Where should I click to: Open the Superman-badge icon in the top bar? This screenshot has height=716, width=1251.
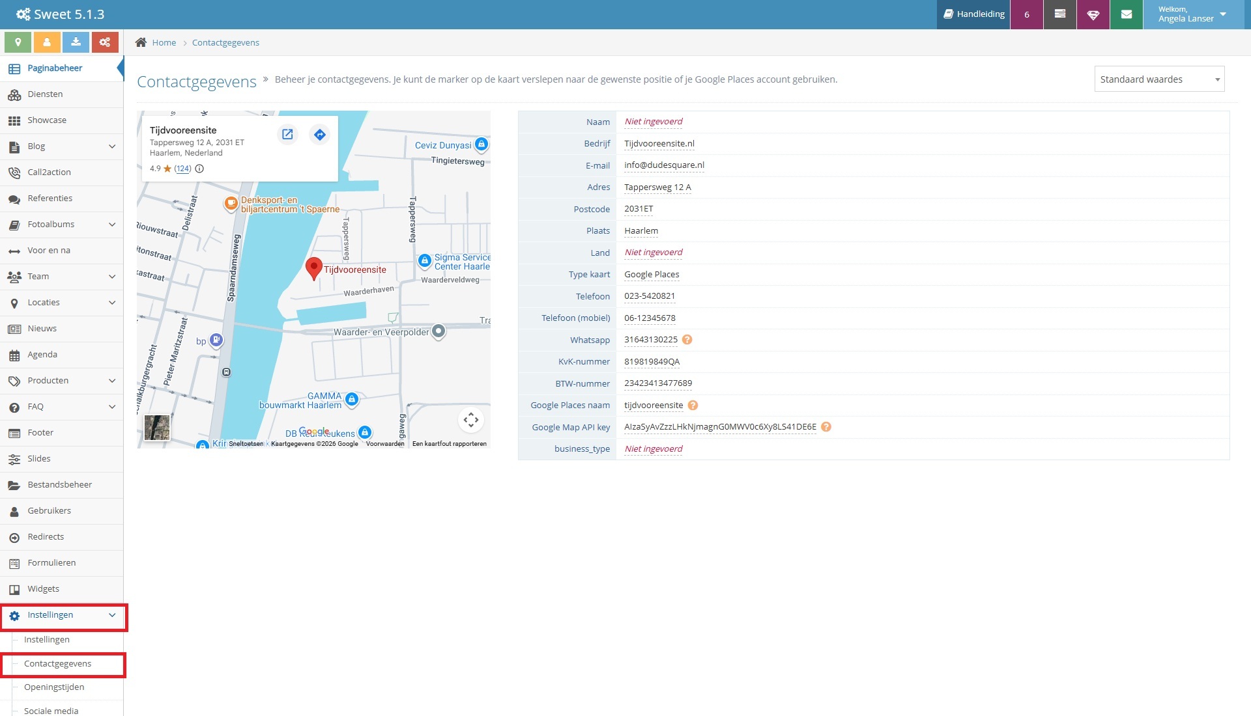(x=1093, y=14)
